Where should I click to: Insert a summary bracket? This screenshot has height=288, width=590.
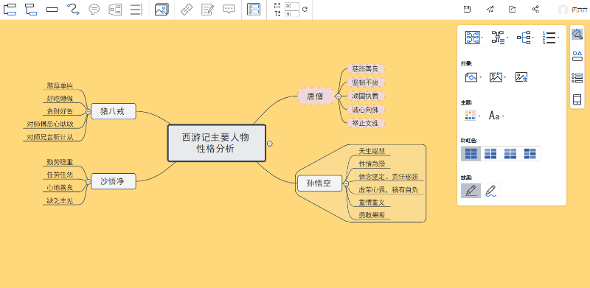click(x=136, y=9)
